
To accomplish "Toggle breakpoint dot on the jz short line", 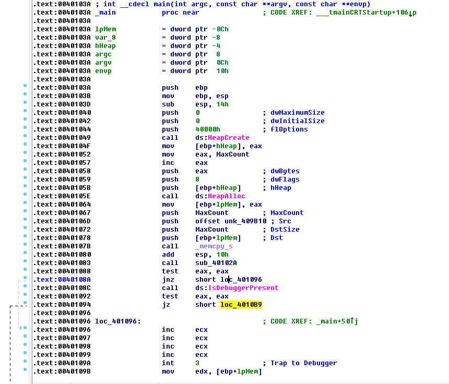I will tap(25, 303).
